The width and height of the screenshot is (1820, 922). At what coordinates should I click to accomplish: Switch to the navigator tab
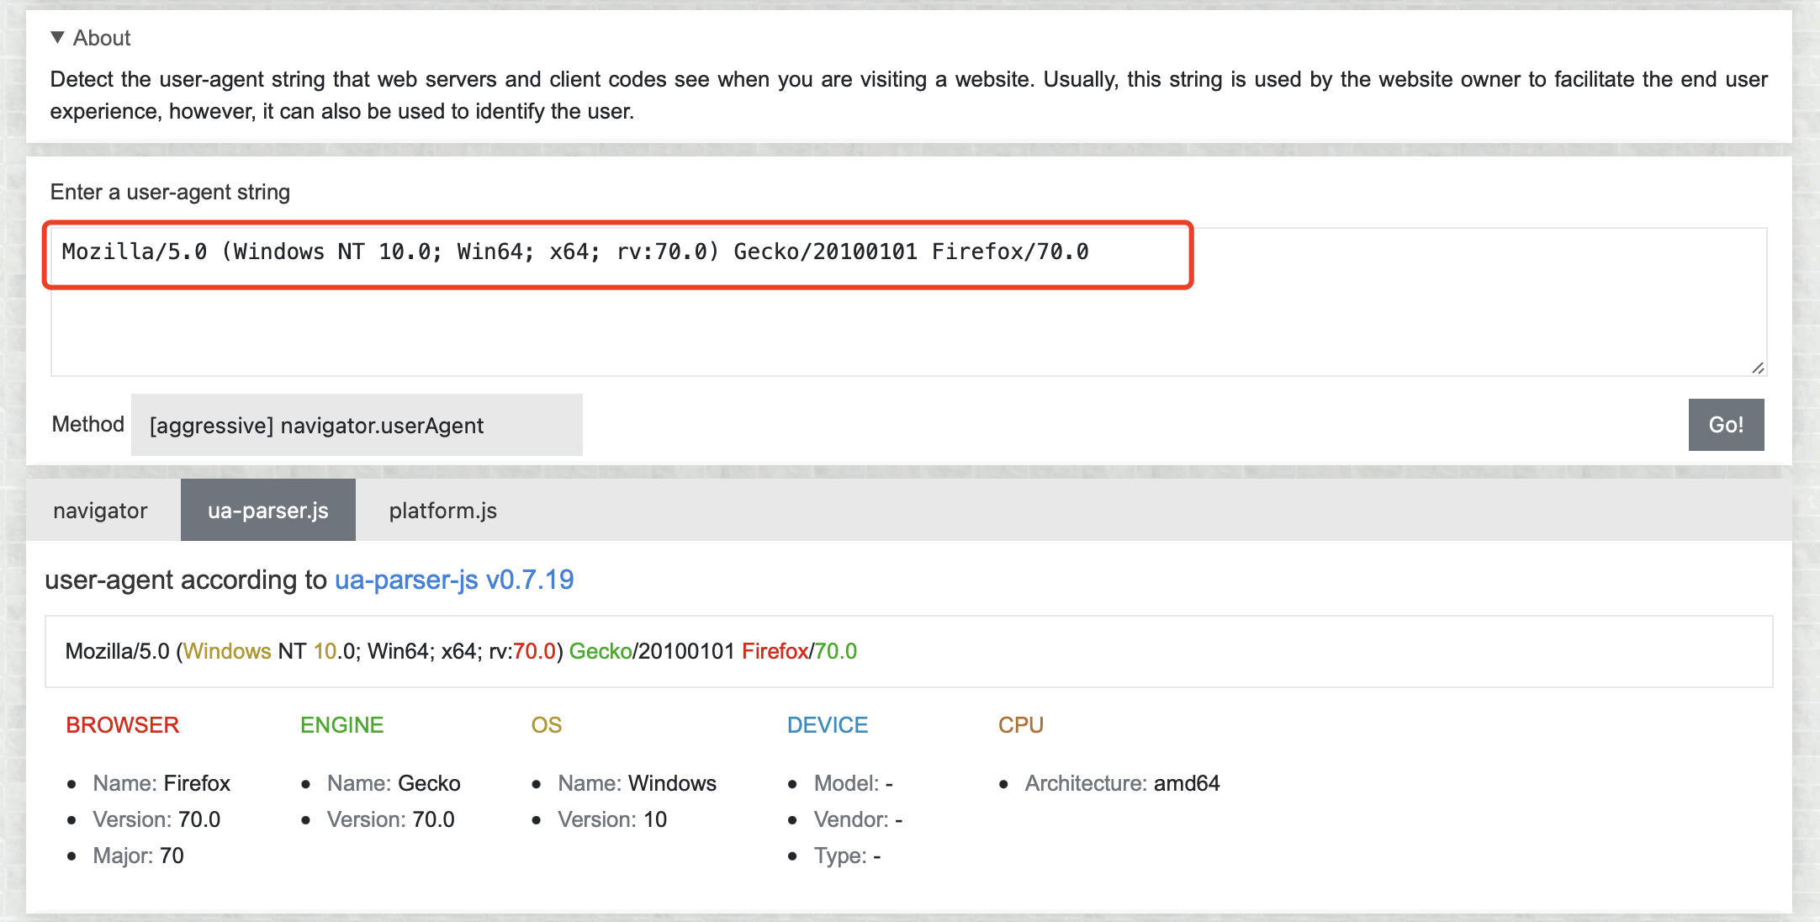tap(100, 511)
